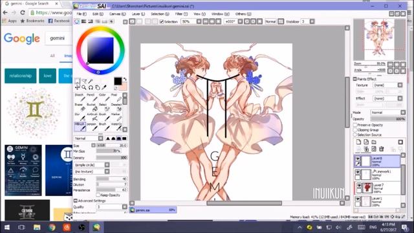Open File Explorer from the taskbar
Image resolution: width=414 pixels, height=233 pixels.
pyautogui.click(x=37, y=227)
